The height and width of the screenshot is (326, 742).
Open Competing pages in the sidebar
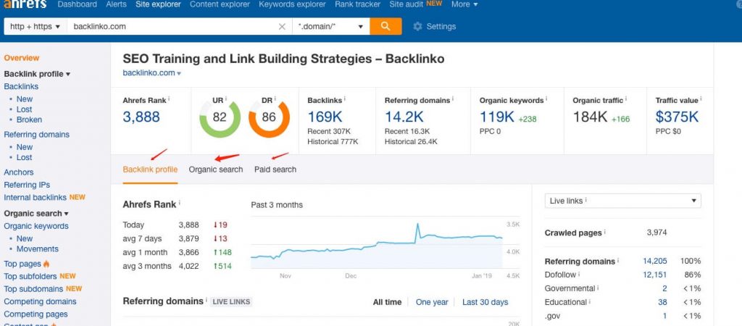tap(36, 314)
